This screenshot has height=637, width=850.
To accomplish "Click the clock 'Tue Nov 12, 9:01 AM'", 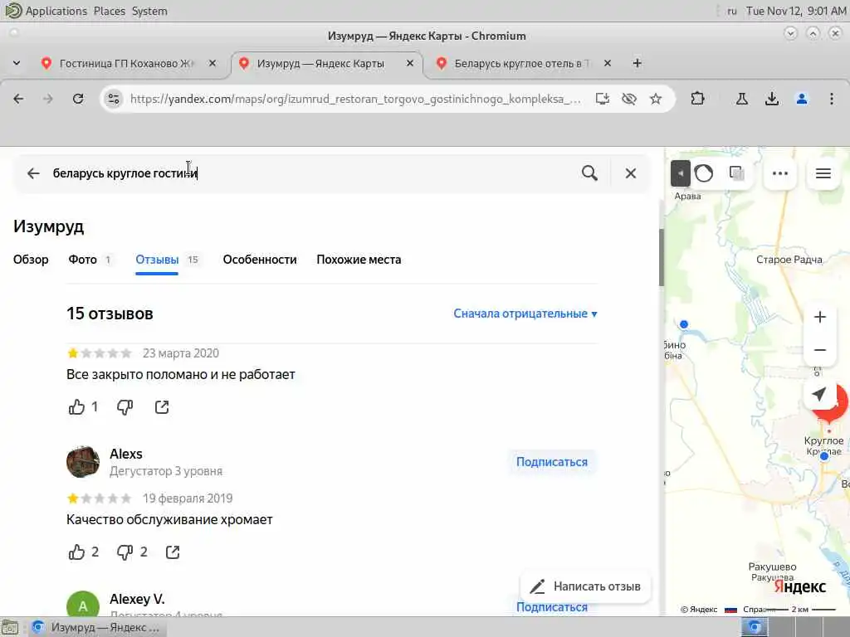I will click(796, 11).
